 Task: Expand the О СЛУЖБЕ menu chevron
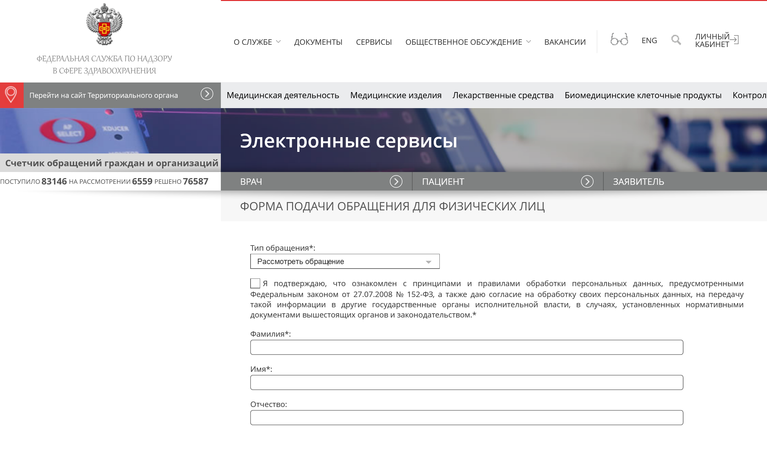point(278,42)
